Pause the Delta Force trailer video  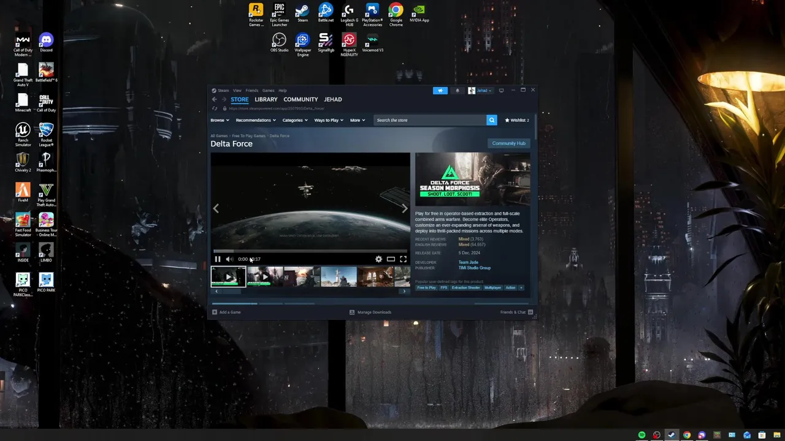(x=217, y=259)
